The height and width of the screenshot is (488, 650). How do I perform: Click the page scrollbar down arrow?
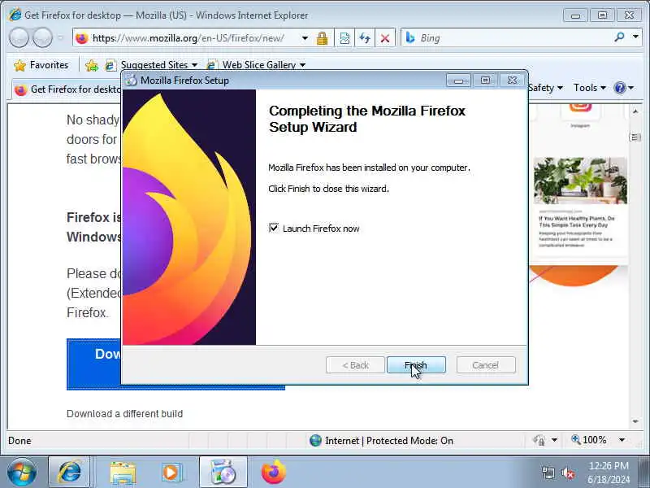635,421
